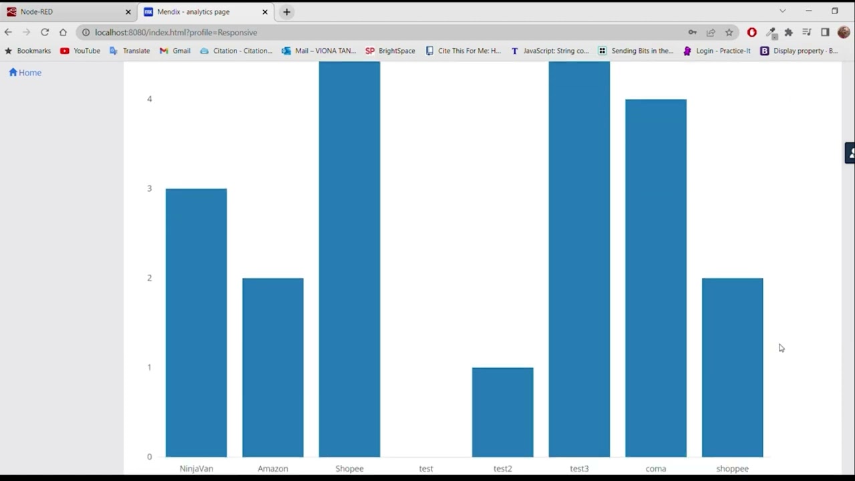Open the Extensions puzzle icon
The width and height of the screenshot is (855, 481).
point(789,32)
